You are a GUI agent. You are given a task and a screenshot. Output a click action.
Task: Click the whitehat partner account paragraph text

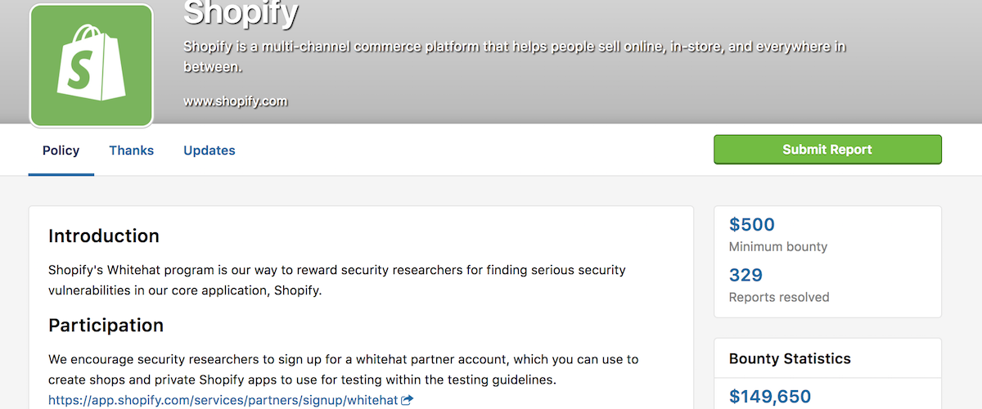point(344,370)
